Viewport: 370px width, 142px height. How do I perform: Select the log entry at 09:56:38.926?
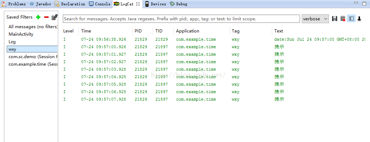[x=214, y=39]
